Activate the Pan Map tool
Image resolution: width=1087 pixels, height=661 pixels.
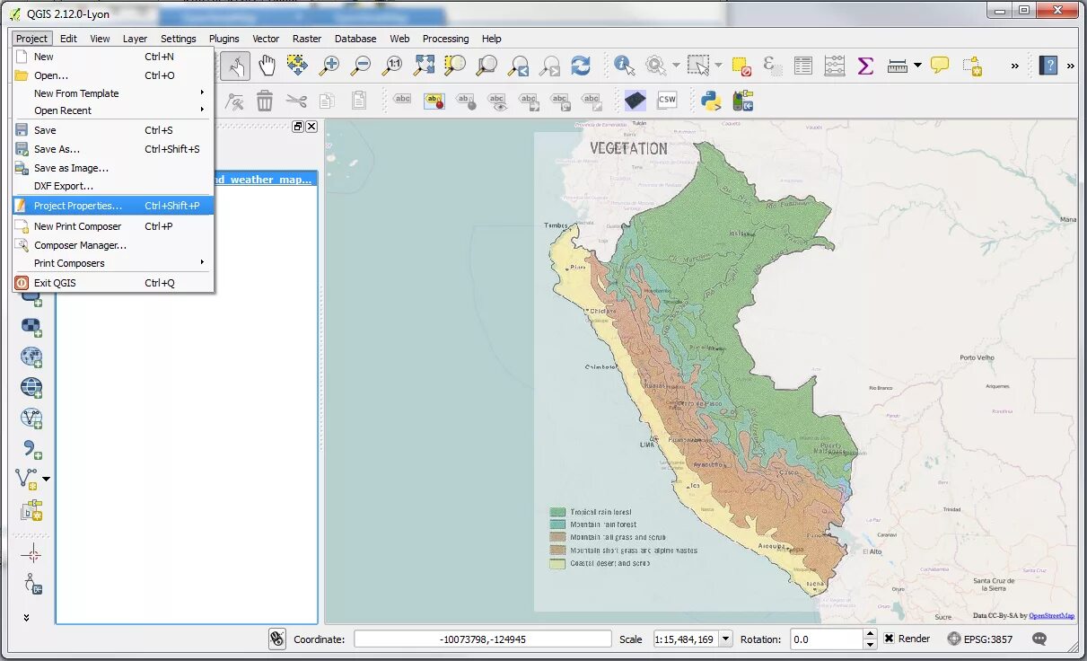tap(267, 65)
